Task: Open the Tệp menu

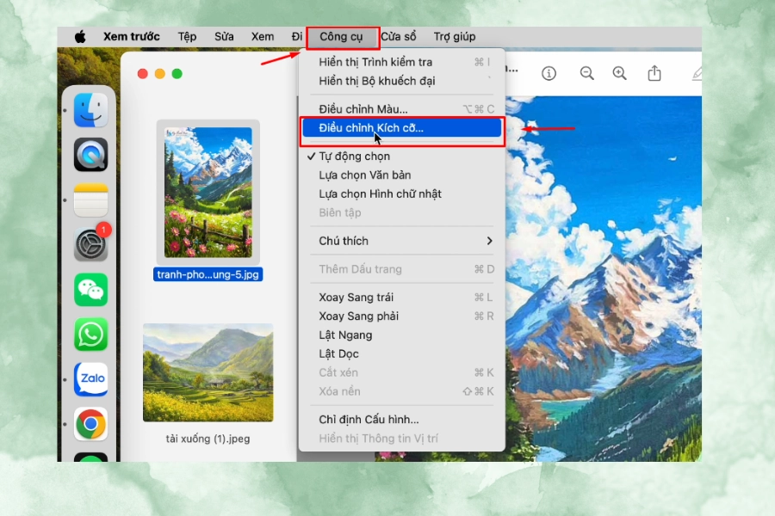Action: (188, 36)
